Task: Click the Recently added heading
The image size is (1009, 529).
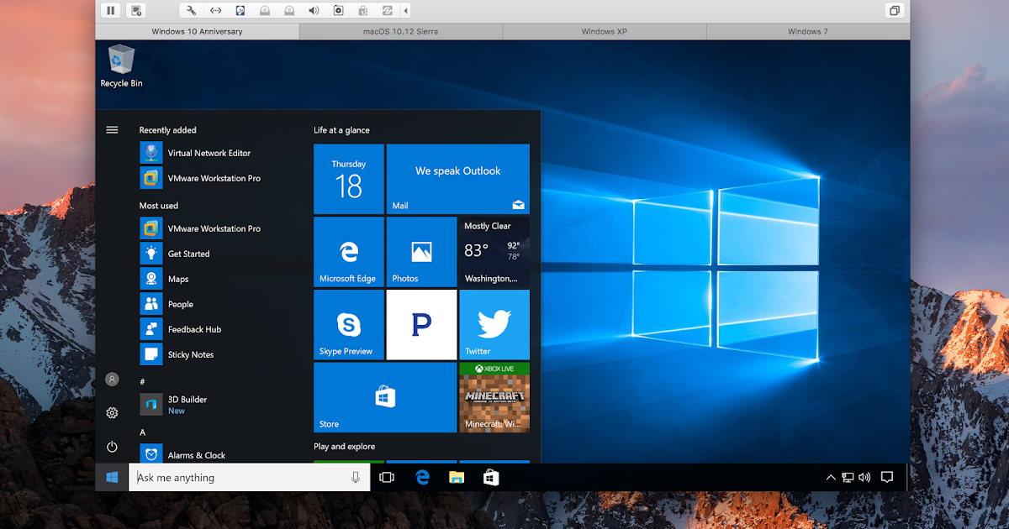Action: coord(167,130)
